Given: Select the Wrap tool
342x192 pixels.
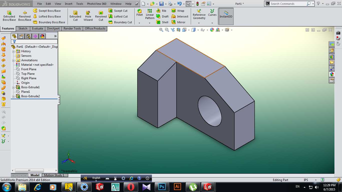Looking at the screenshot, I should pyautogui.click(x=178, y=11).
